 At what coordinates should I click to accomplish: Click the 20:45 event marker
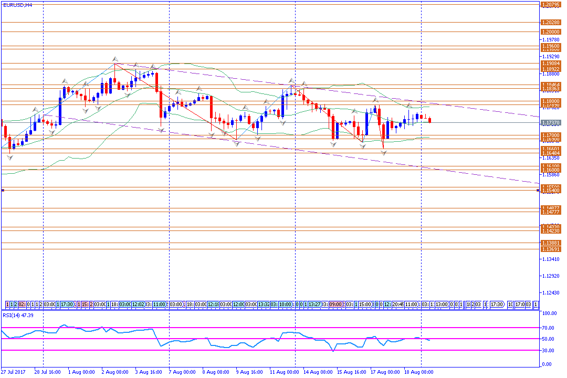coord(397,304)
